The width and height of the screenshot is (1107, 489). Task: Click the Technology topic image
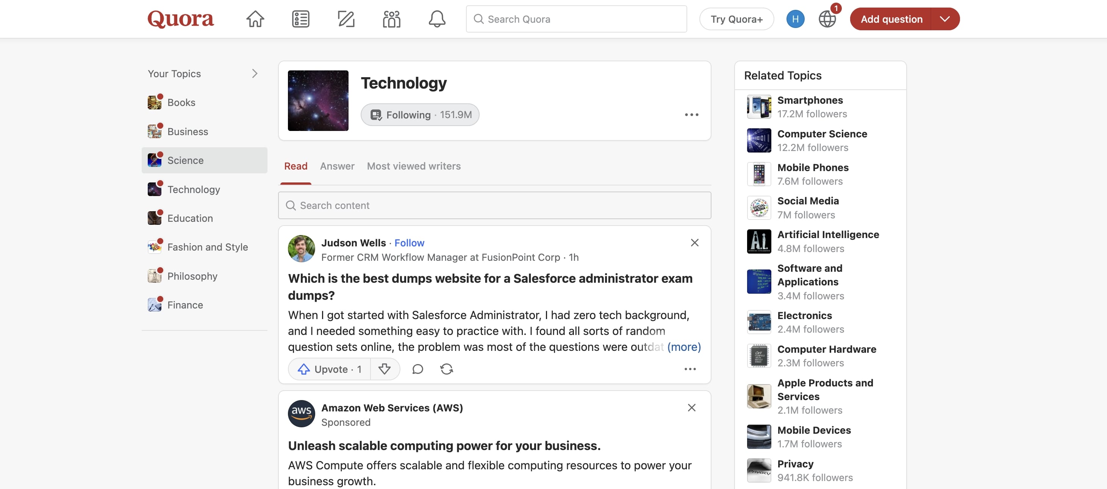click(318, 100)
